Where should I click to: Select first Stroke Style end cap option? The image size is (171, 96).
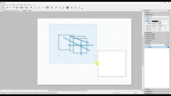click(x=160, y=26)
